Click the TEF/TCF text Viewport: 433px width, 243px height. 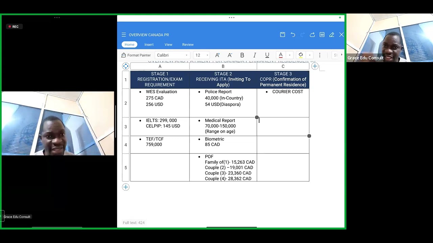point(155,139)
